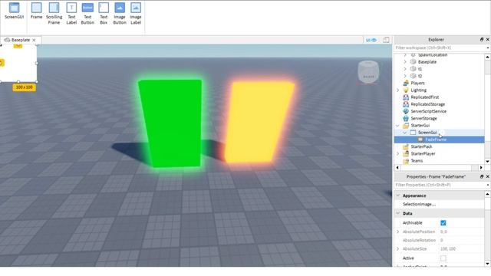Close the Properties panel
The height and width of the screenshot is (276, 491).
pyautogui.click(x=488, y=176)
